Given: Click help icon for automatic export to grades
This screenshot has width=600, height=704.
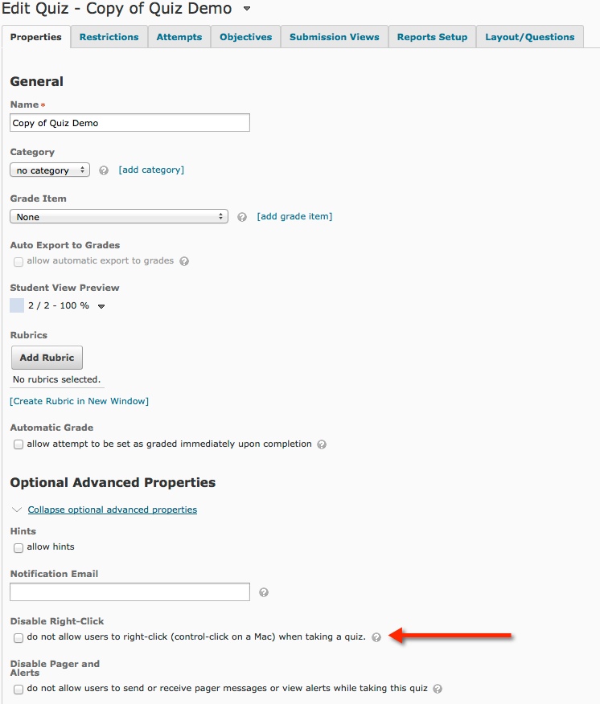Looking at the screenshot, I should 184,261.
